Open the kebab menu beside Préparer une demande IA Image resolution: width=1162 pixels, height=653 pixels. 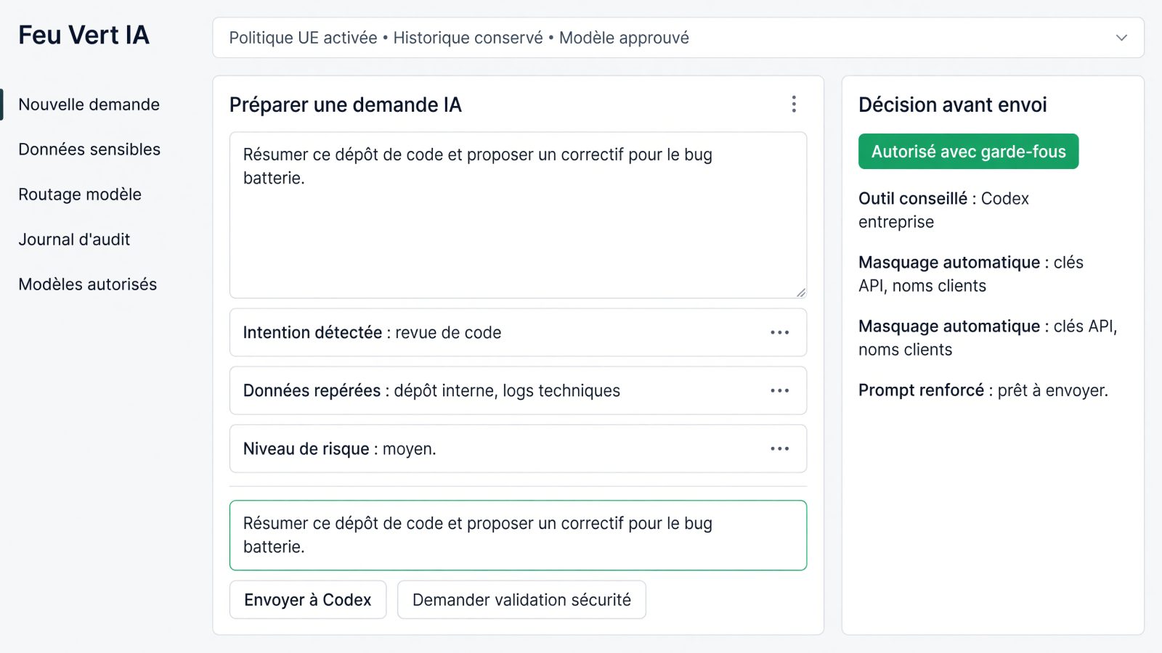794,104
